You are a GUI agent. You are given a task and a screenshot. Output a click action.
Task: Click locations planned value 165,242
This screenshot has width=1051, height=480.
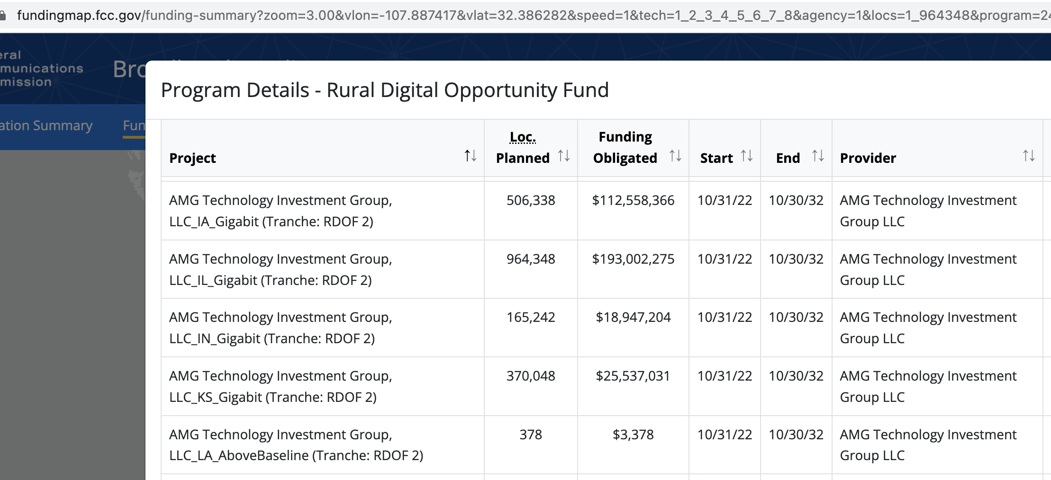click(531, 317)
